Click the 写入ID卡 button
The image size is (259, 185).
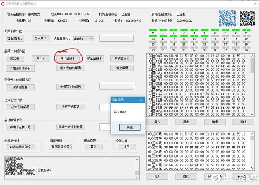[x=41, y=38]
